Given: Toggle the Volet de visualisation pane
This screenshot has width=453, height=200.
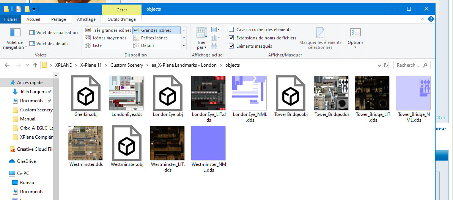Looking at the screenshot, I should click(53, 33).
